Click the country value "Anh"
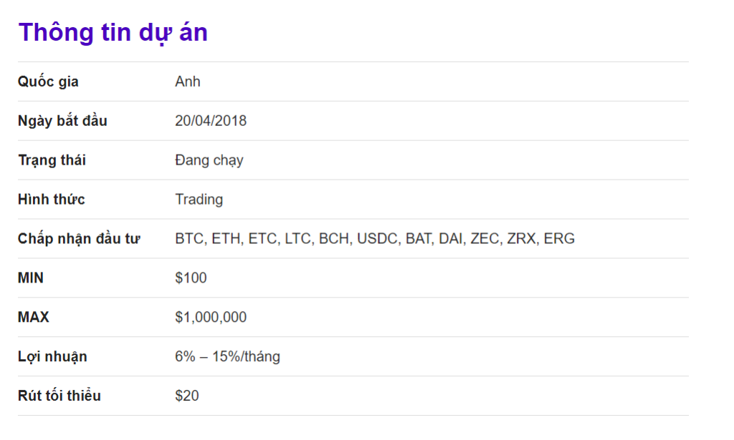 coord(188,82)
